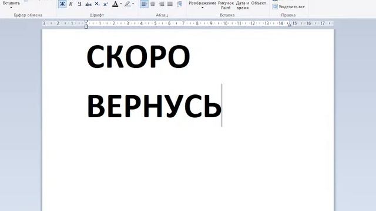Insert an Объект
Screen dimensions: 376x211
(258, 3)
